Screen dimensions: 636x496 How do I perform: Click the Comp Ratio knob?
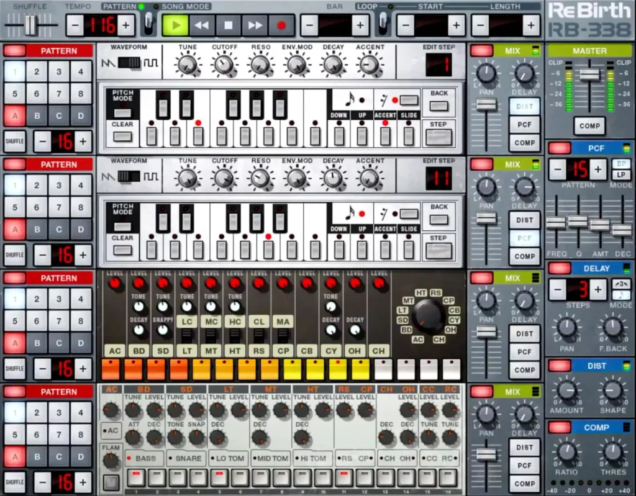tap(566, 452)
